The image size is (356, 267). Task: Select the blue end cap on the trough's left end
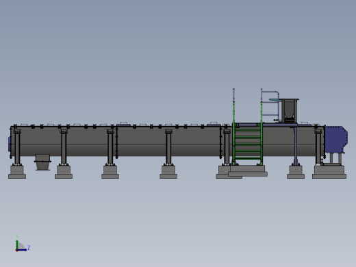(x=10, y=144)
